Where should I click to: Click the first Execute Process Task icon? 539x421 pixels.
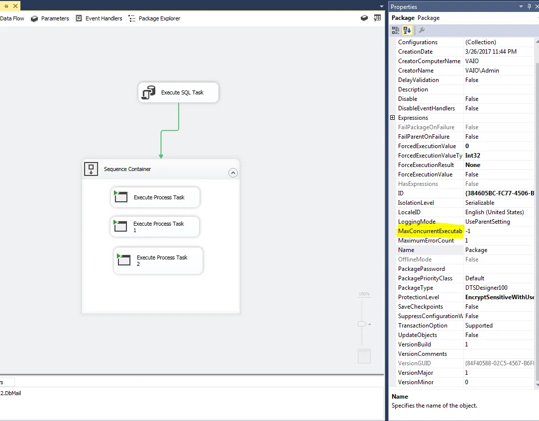pyautogui.click(x=120, y=197)
